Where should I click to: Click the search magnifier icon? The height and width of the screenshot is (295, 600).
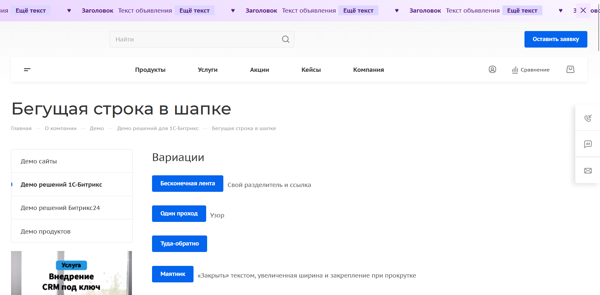pyautogui.click(x=286, y=39)
